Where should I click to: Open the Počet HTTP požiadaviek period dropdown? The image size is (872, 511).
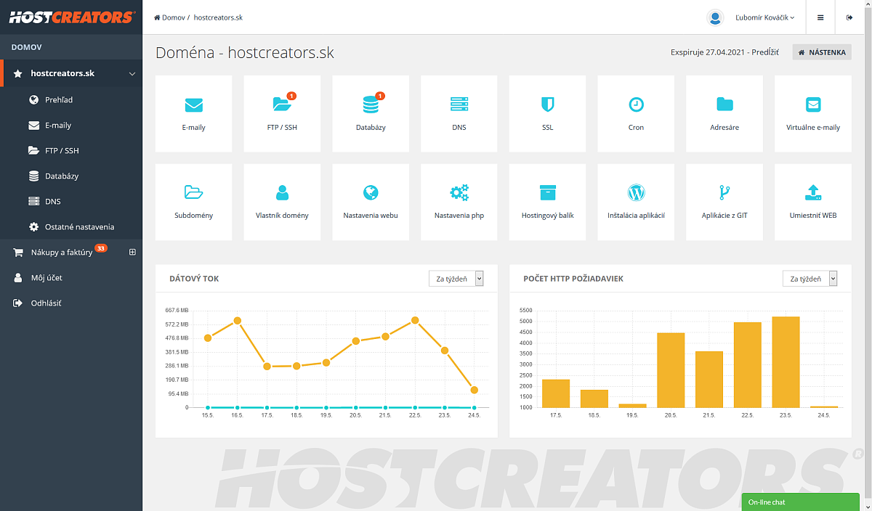coord(810,279)
